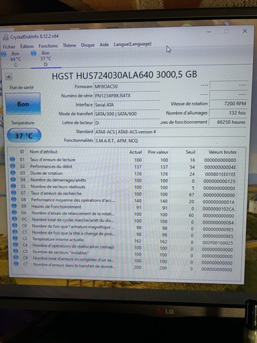The height and width of the screenshot is (343, 257).
Task: Click status dot for attribute C7 row
Action: point(16,264)
